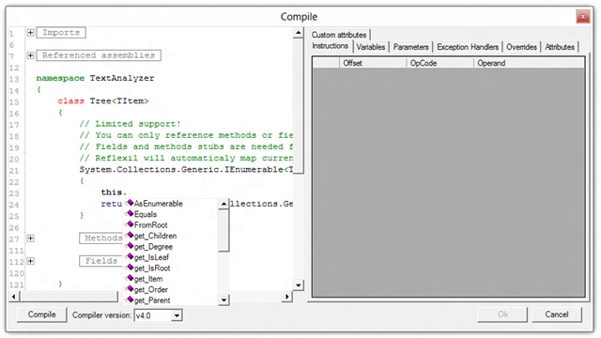Select get_Children from the suggestion list
This screenshot has height=338, width=601.
(155, 236)
